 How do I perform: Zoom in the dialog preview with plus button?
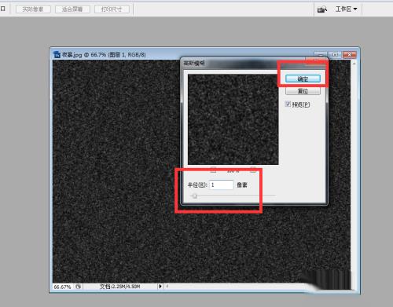click(253, 170)
